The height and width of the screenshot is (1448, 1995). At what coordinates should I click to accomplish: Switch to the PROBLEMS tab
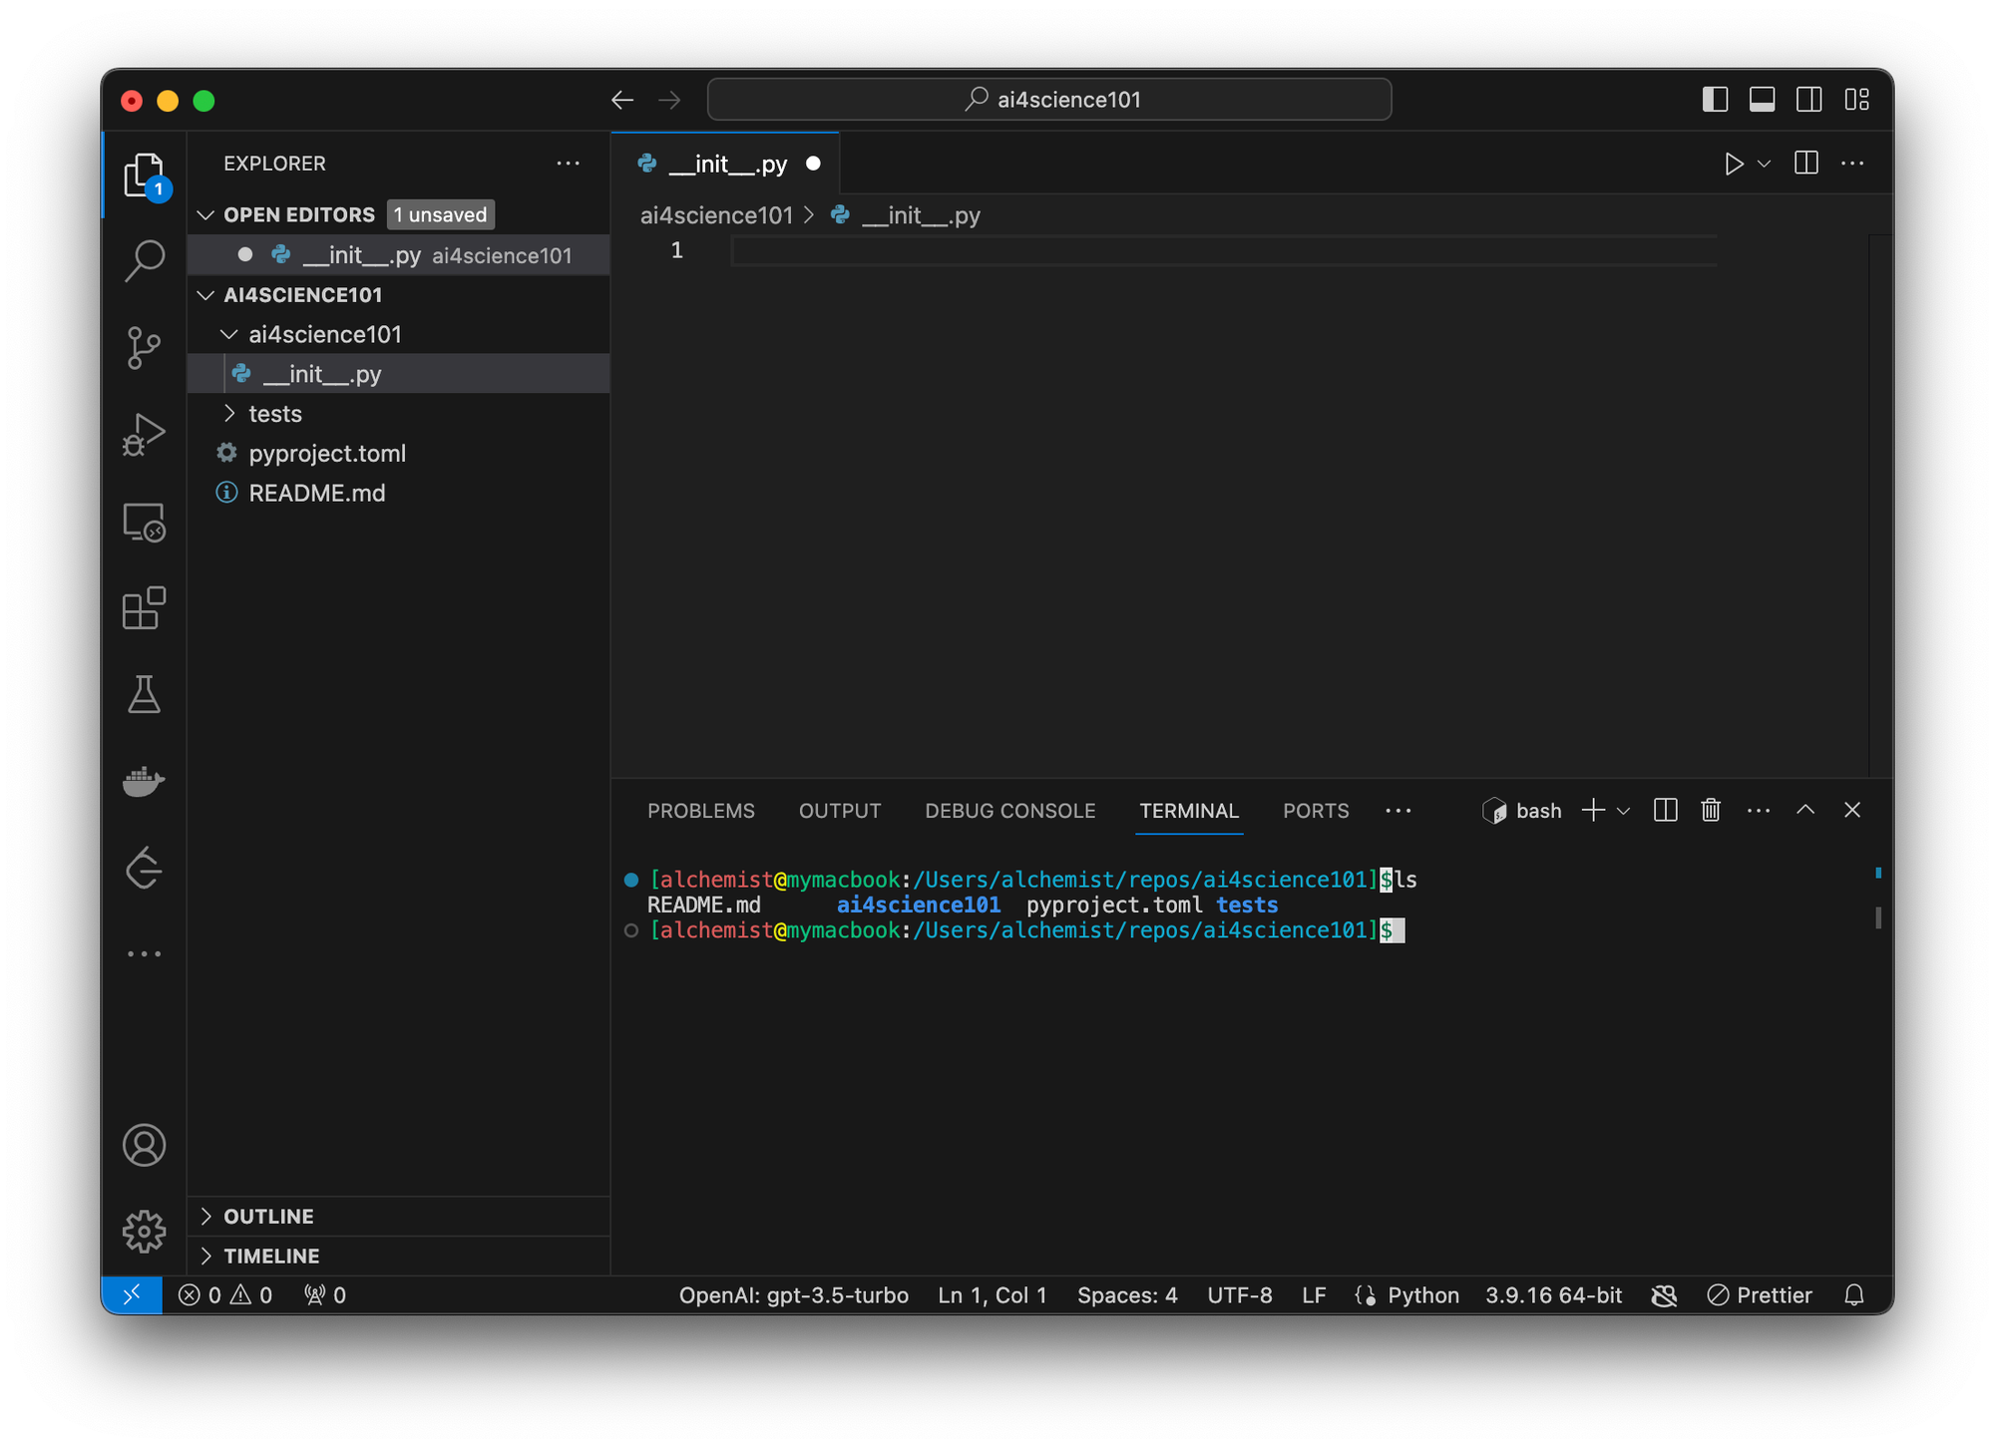click(700, 811)
